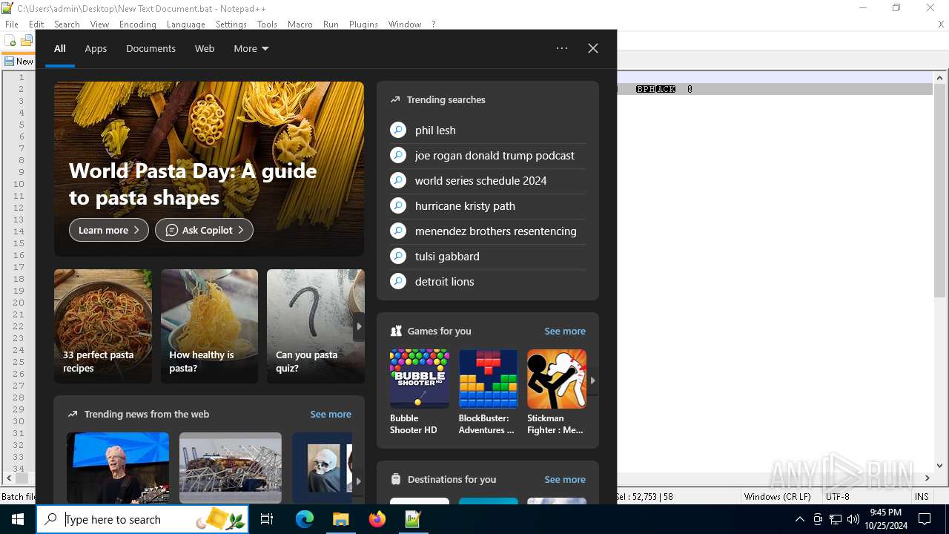Switch to the Web search tab

point(205,48)
